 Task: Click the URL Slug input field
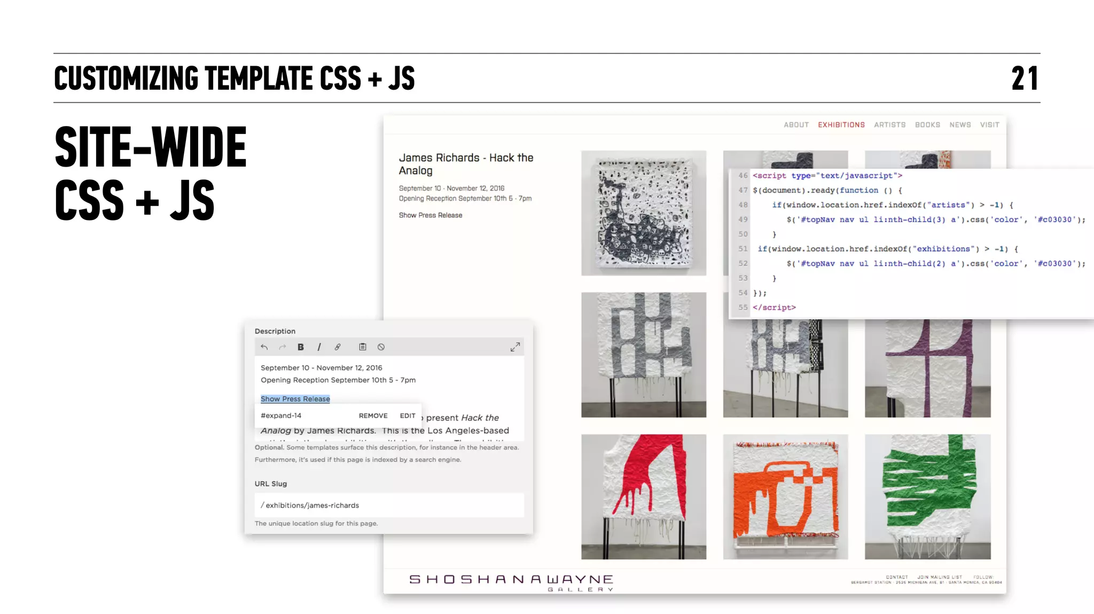point(389,505)
